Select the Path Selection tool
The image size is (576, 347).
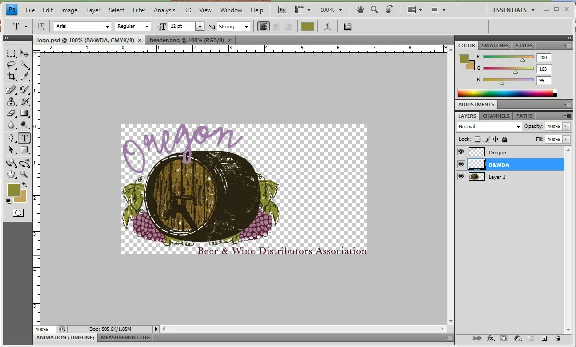tap(11, 149)
